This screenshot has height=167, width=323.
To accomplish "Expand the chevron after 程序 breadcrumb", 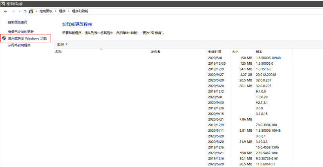I will (69, 11).
